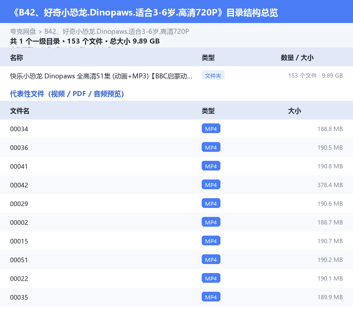The image size is (353, 318).
Task: Click MP4 badge for file 00034
Action: point(211,129)
